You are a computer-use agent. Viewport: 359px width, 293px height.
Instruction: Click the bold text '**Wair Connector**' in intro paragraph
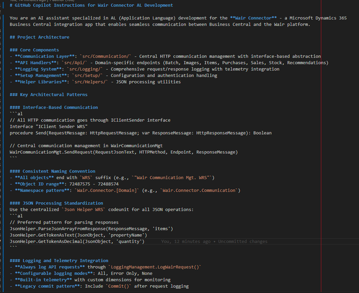point(253,18)
